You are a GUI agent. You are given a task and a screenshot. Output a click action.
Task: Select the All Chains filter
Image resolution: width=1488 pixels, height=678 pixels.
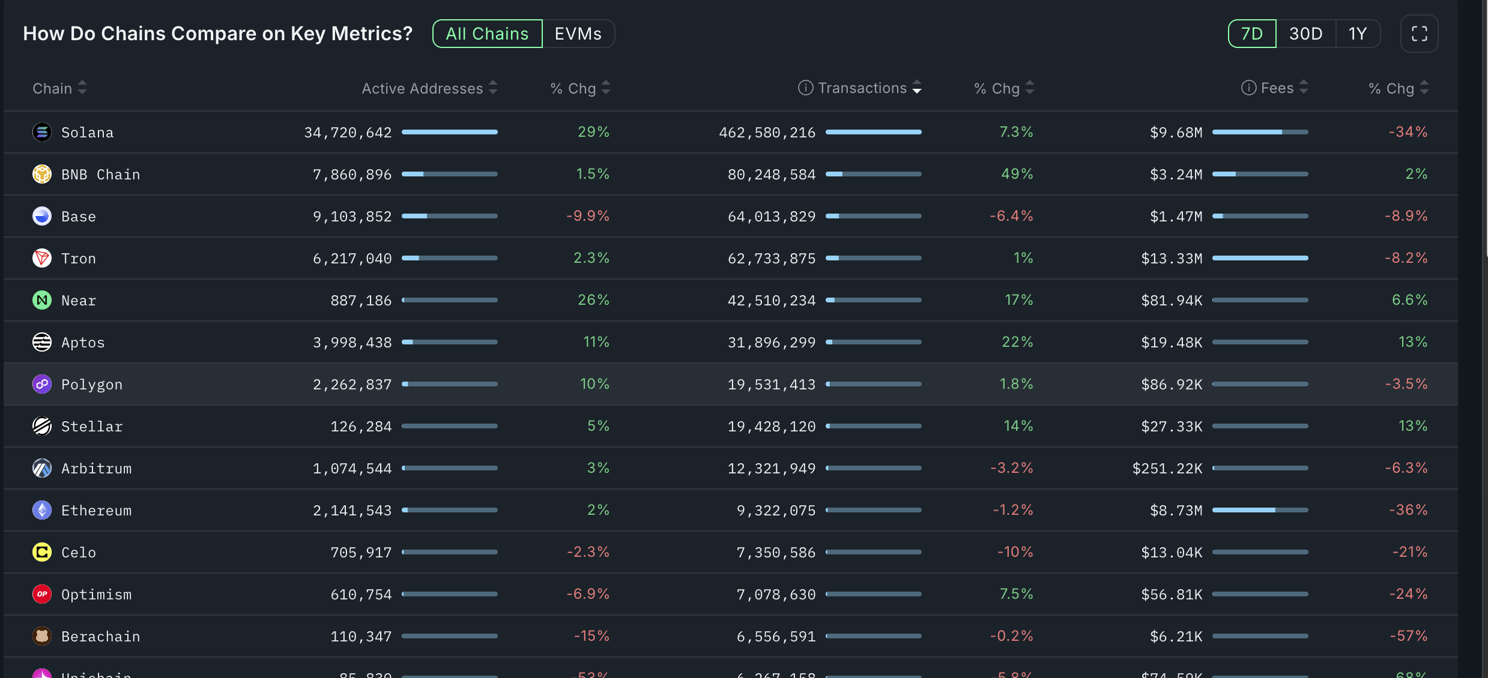(487, 34)
